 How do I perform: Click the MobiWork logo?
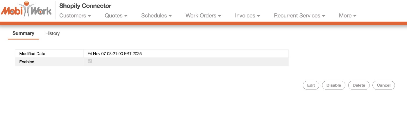26,10
